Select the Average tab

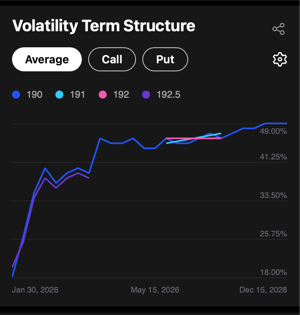coord(47,59)
